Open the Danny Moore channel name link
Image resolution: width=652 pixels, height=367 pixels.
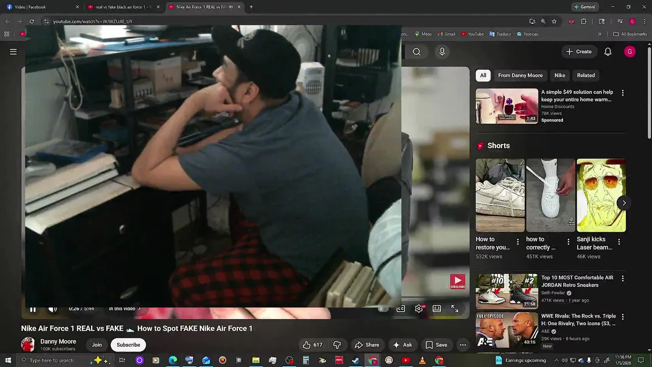pyautogui.click(x=58, y=342)
